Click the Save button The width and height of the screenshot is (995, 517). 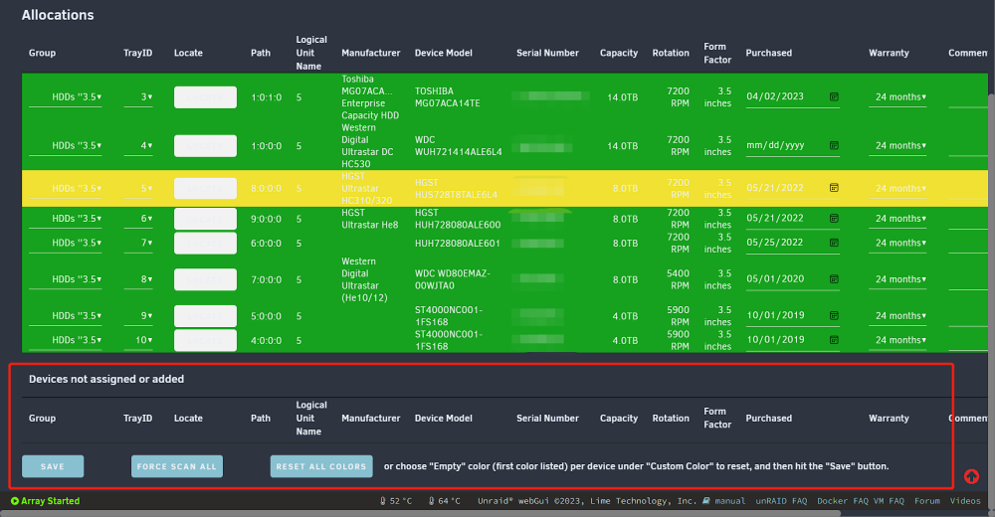53,466
